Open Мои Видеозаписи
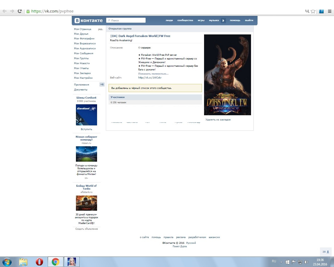 coord(85,44)
